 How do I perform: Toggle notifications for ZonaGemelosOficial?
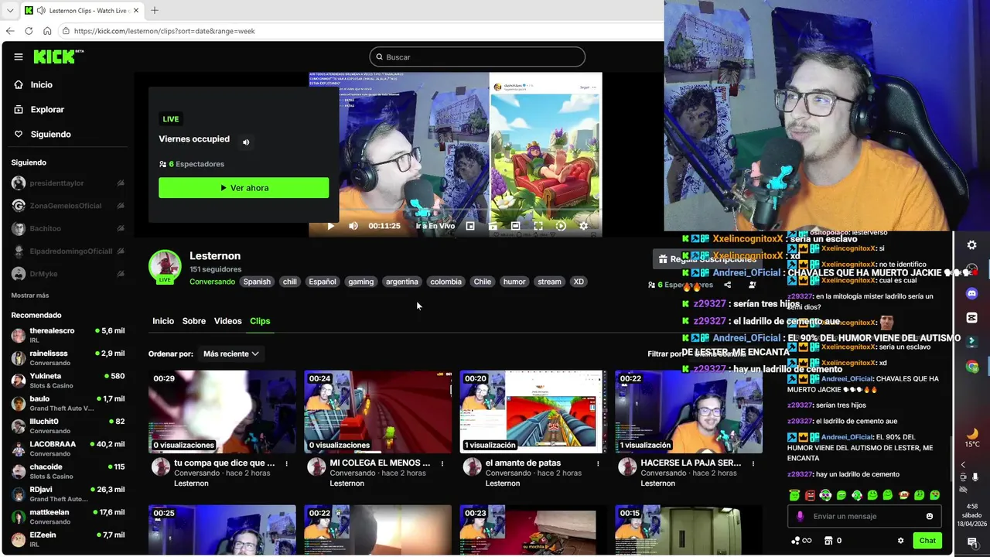pos(121,206)
